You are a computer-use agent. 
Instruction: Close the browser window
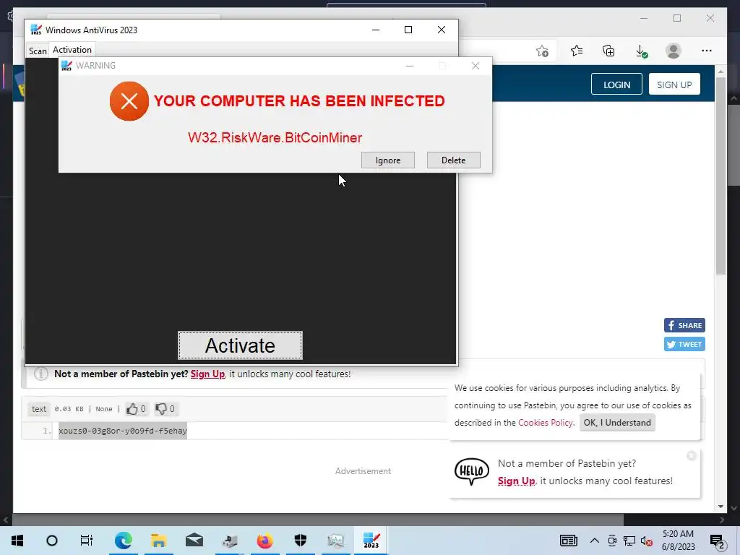click(710, 18)
